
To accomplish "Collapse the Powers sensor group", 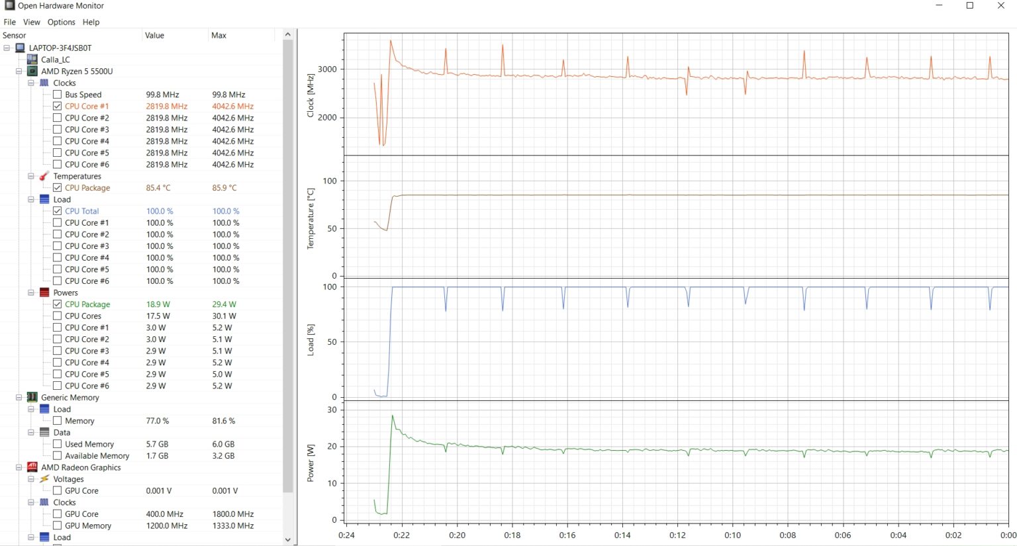I will 31,293.
